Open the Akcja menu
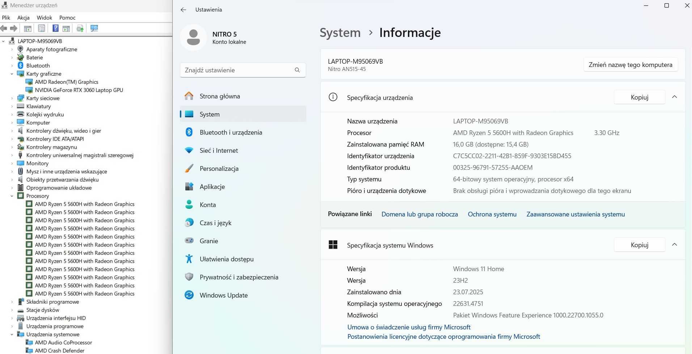 (x=24, y=17)
